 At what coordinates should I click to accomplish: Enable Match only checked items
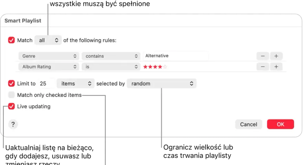pos(11,95)
